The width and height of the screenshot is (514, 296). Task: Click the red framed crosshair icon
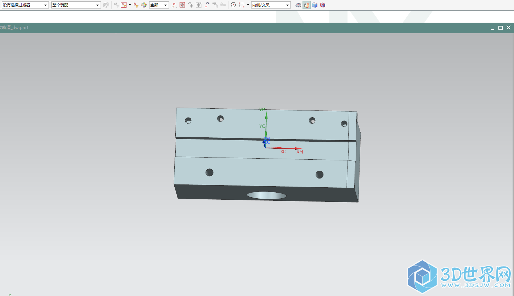tap(182, 5)
